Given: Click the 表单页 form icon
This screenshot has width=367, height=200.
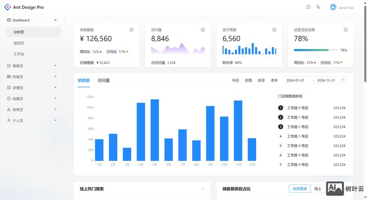Looking at the screenshot, I should pos(9,66).
